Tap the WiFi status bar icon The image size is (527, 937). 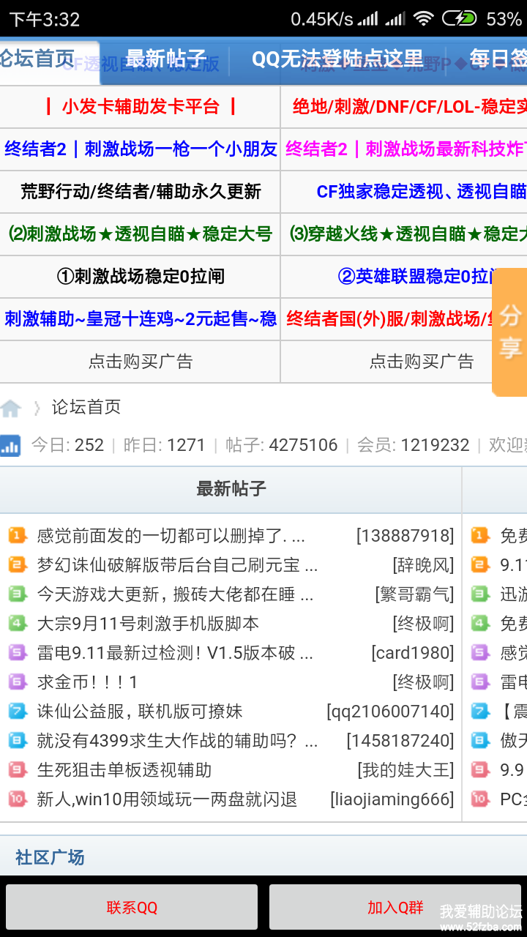pos(423,18)
